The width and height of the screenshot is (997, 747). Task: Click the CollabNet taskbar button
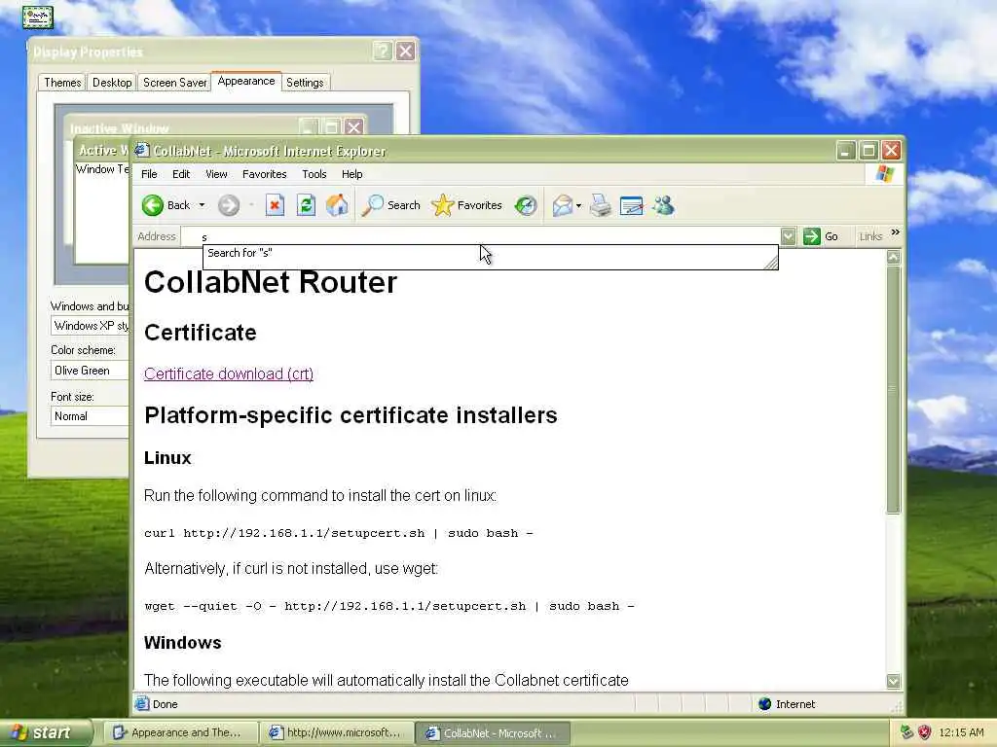click(492, 732)
